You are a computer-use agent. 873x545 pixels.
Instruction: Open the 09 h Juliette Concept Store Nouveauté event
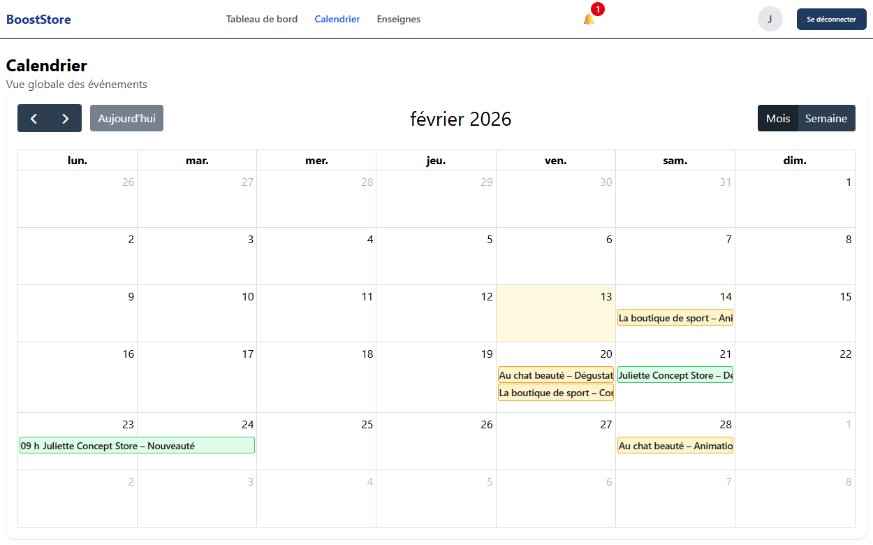(x=137, y=445)
